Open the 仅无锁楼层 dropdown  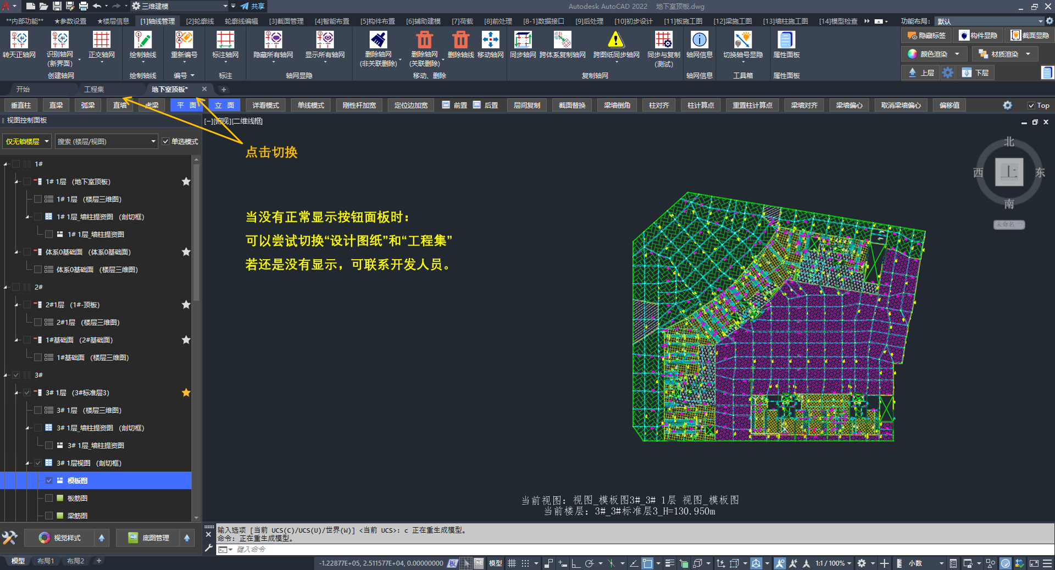(27, 142)
